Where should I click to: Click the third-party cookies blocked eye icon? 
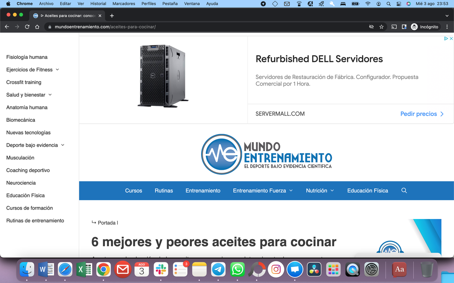pos(371,27)
